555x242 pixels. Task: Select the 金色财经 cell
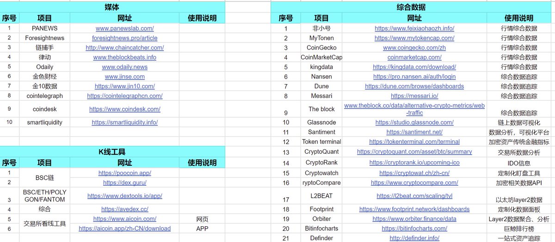(44, 77)
